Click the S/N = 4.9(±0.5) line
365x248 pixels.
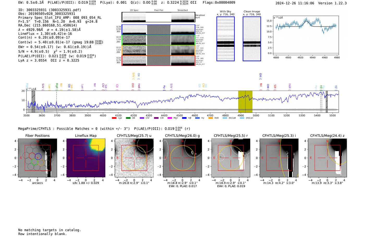[50, 52]
